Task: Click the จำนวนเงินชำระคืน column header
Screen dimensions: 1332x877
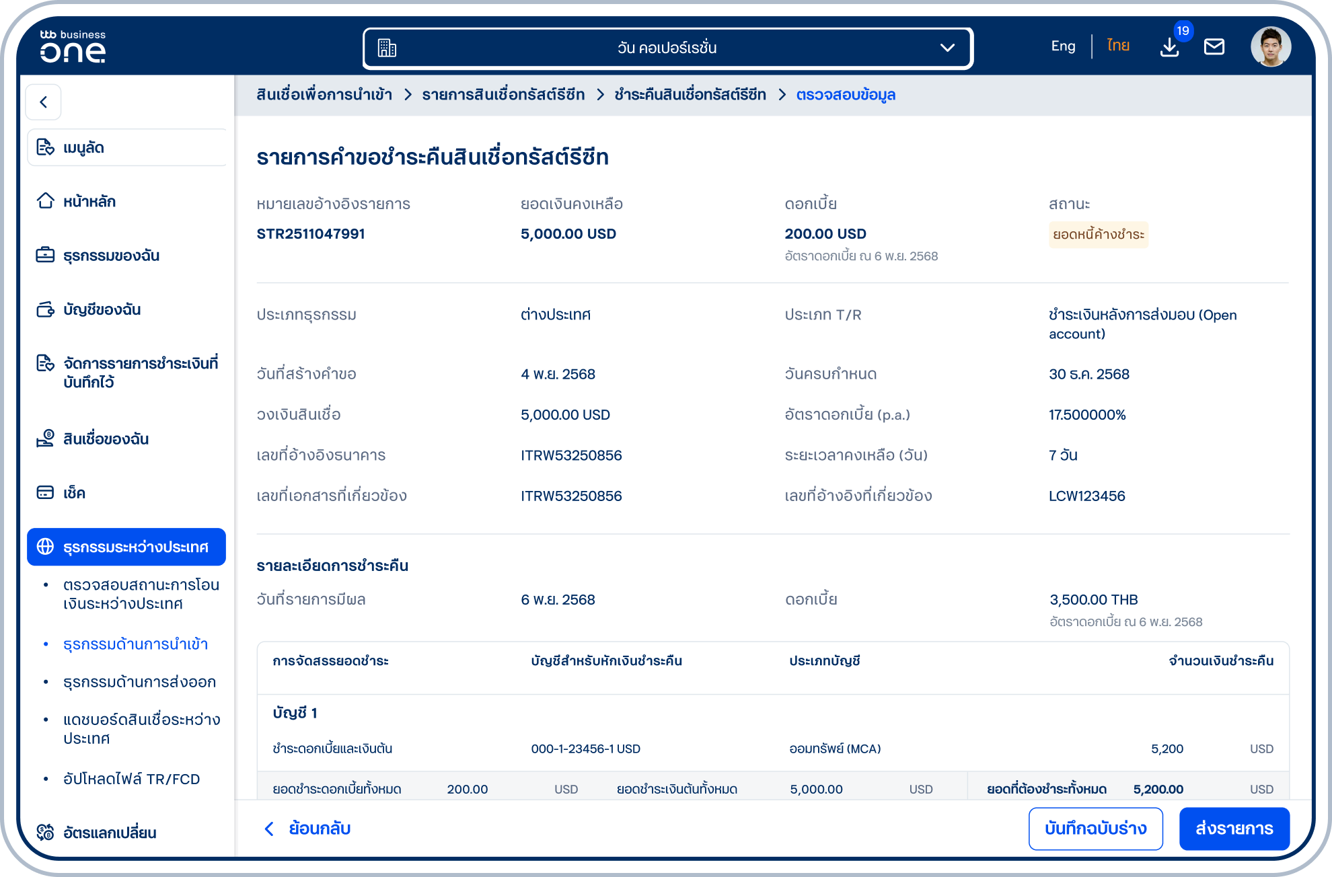Action: click(1220, 661)
